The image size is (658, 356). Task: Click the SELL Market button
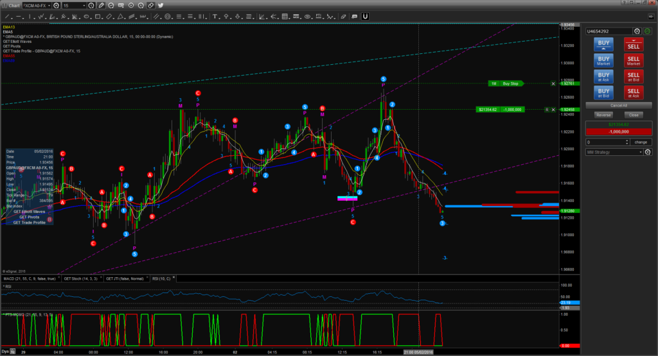coord(633,60)
